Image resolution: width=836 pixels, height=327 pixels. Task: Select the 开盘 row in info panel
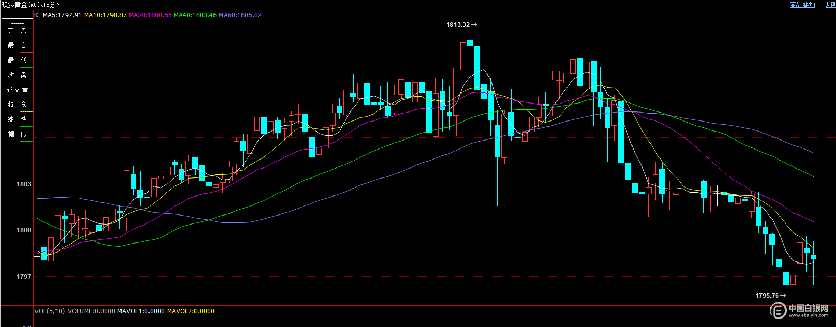[17, 31]
